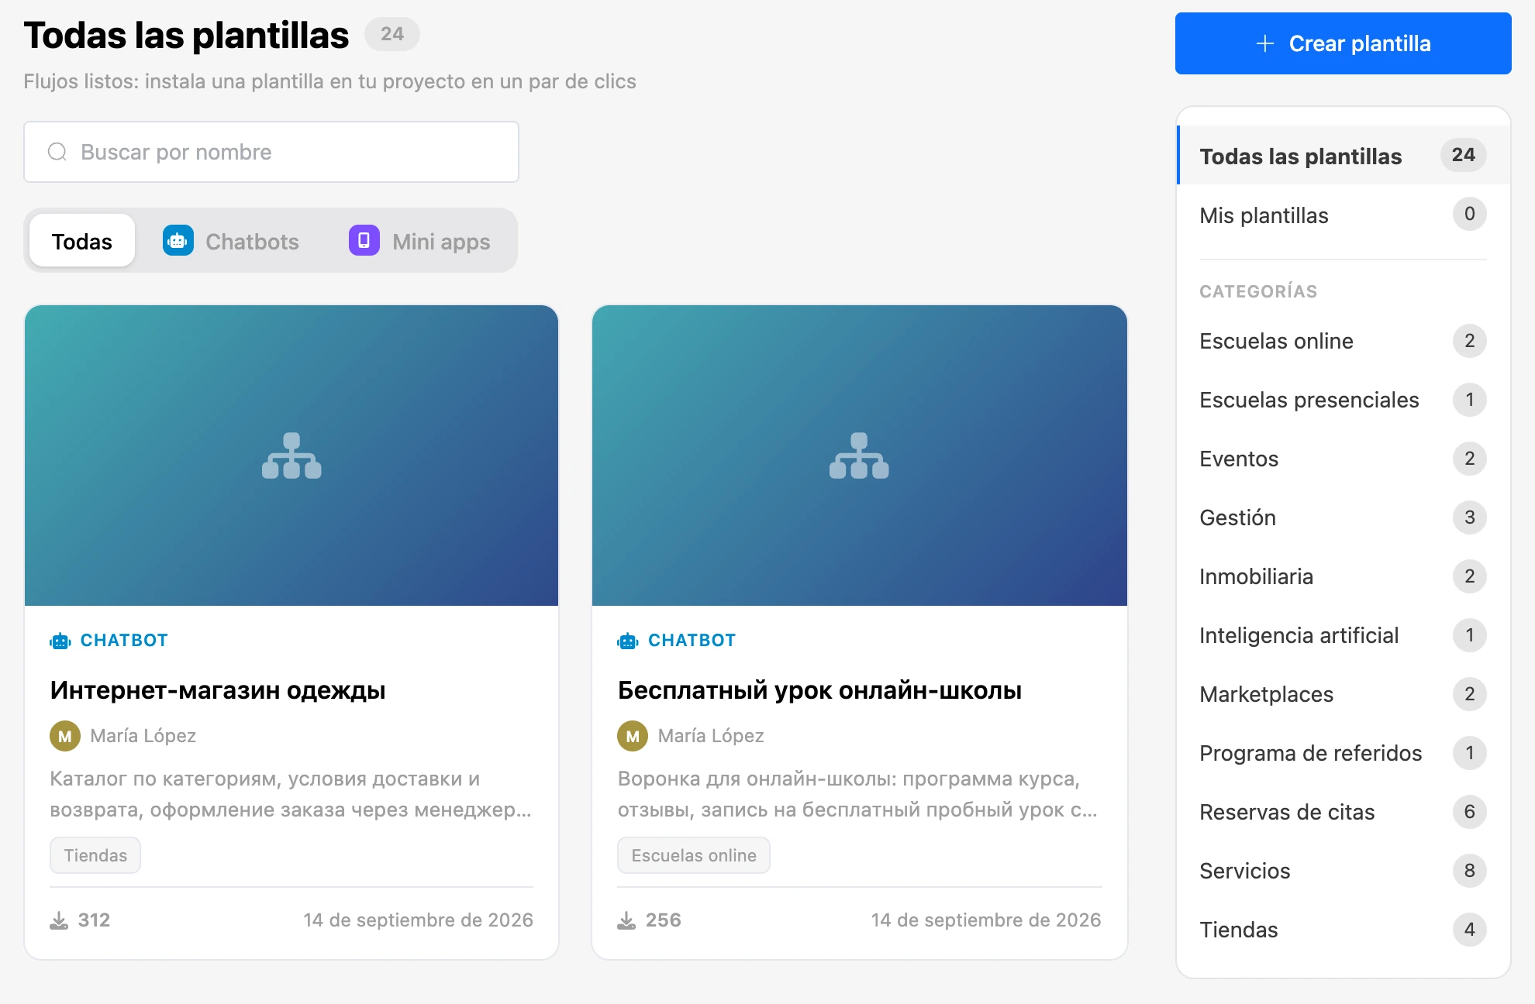The height and width of the screenshot is (1004, 1535).
Task: Click author name María López on first card
Action: (x=143, y=736)
